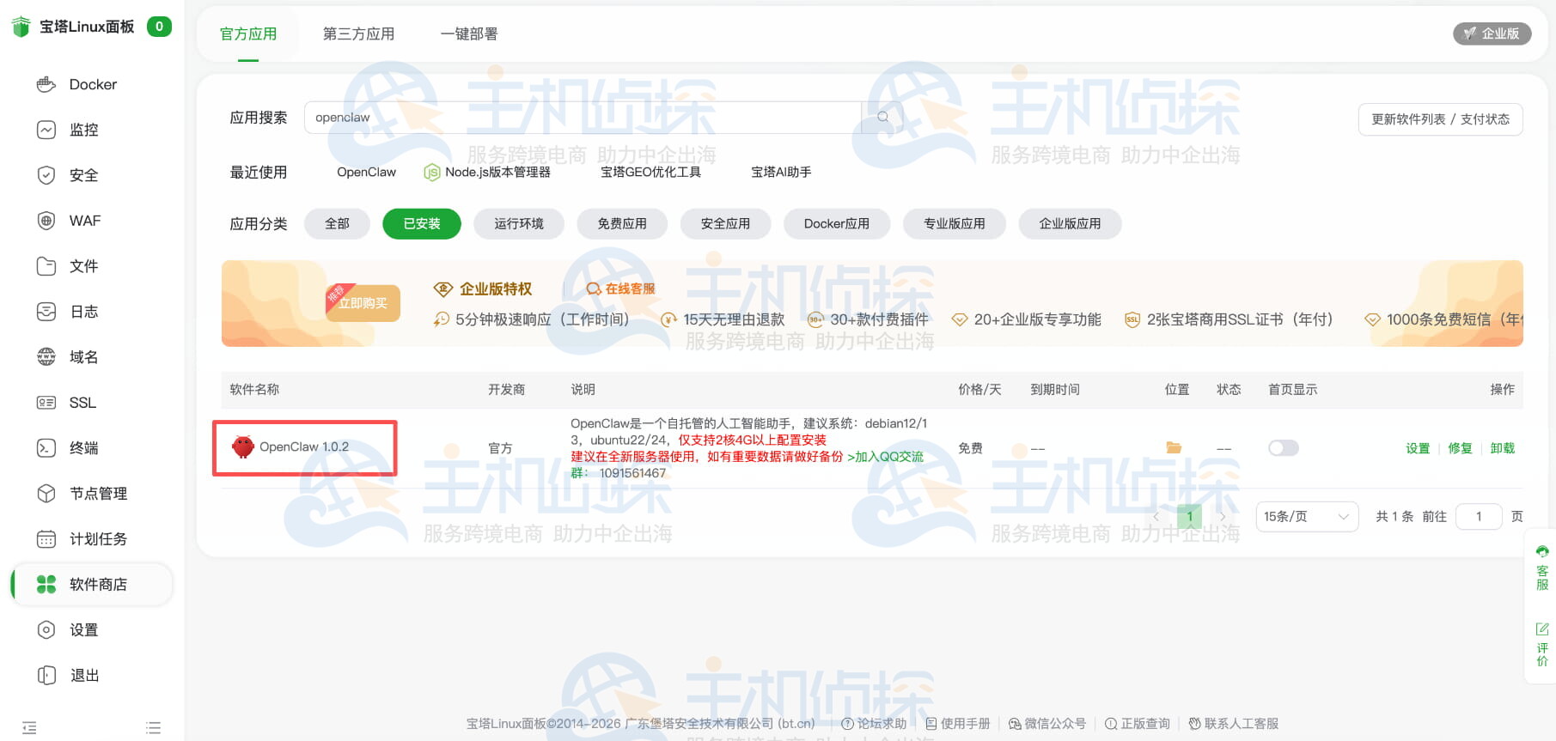Go to pagination page 1
The height and width of the screenshot is (741, 1556).
1189,517
